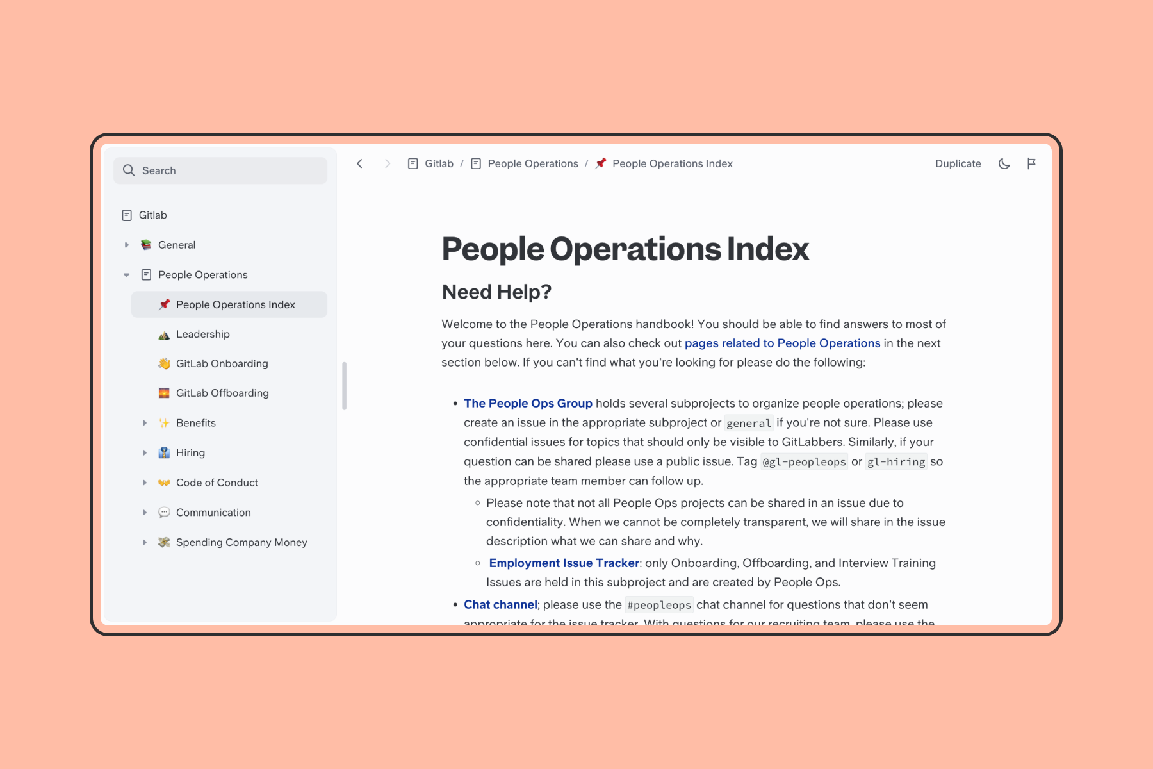Click the Benefits sparkles icon

pos(165,423)
